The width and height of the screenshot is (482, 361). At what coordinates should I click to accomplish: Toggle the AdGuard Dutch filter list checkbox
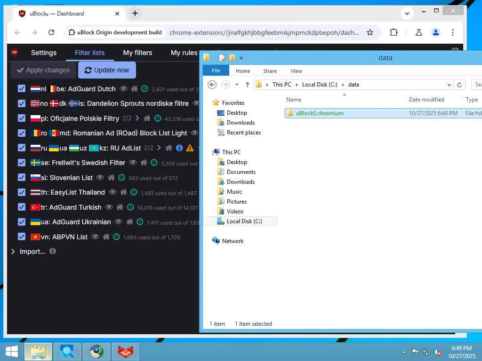pyautogui.click(x=22, y=89)
